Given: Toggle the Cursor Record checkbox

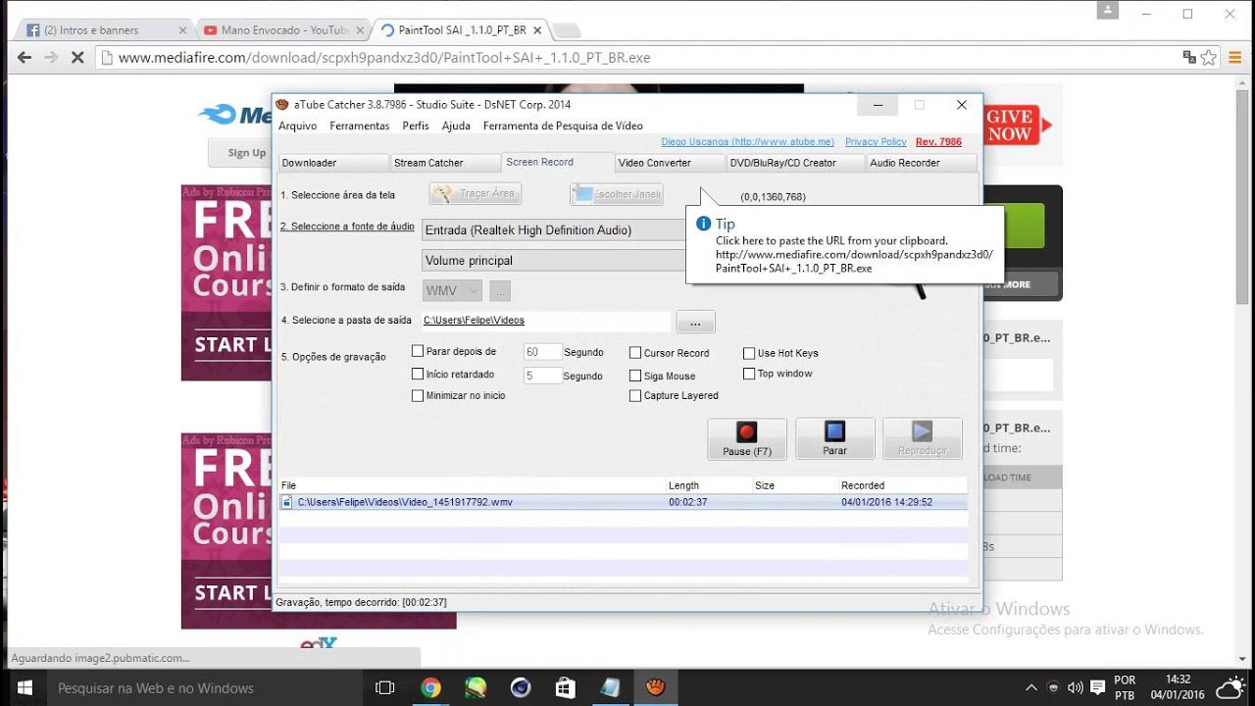Looking at the screenshot, I should point(635,353).
